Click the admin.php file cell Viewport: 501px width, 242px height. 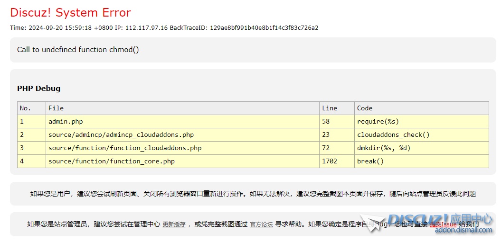click(66, 122)
